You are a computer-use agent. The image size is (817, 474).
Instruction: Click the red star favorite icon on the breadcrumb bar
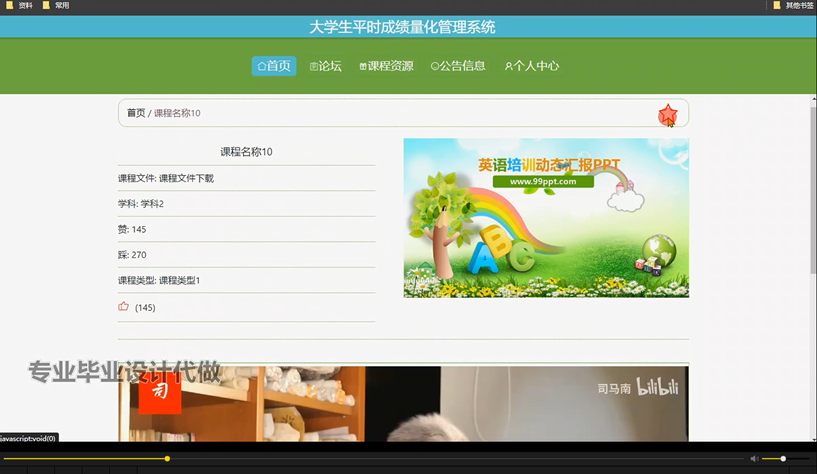pos(668,114)
